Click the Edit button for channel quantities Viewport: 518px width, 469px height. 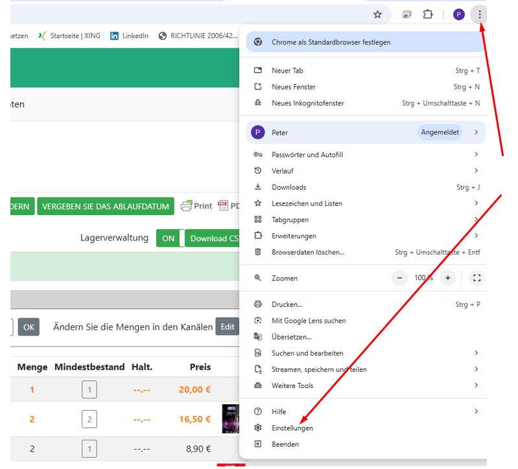coord(228,326)
